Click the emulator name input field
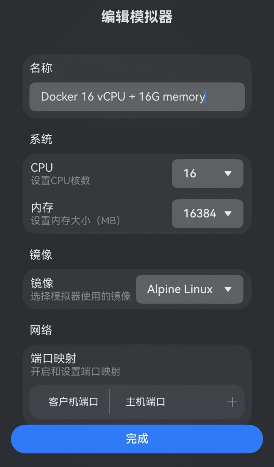The image size is (274, 467). click(x=137, y=97)
